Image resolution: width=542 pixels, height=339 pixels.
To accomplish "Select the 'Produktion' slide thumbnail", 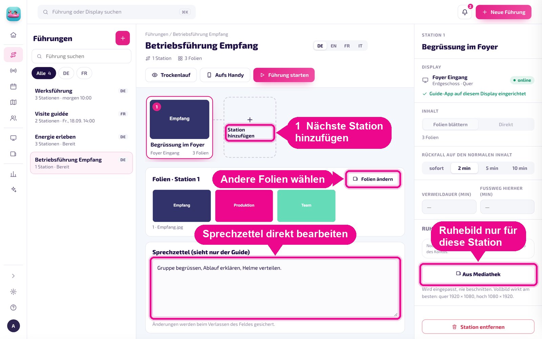I will (244, 206).
